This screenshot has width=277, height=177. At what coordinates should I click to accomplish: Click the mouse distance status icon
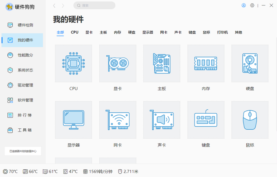[120, 172]
